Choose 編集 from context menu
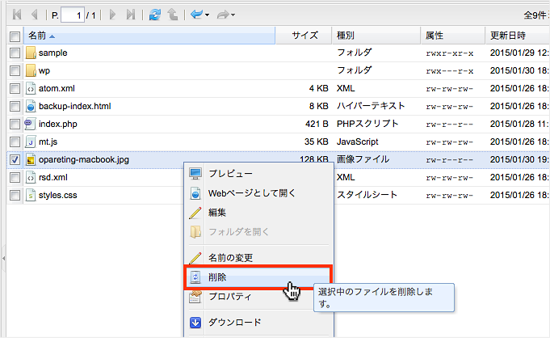Screen dimensions: 550x338 [259, 213]
